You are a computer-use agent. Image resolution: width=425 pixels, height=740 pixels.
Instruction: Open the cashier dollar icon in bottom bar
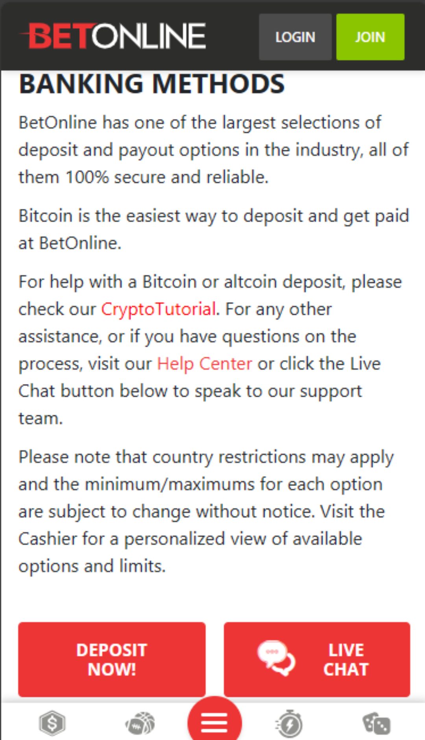pos(52,723)
